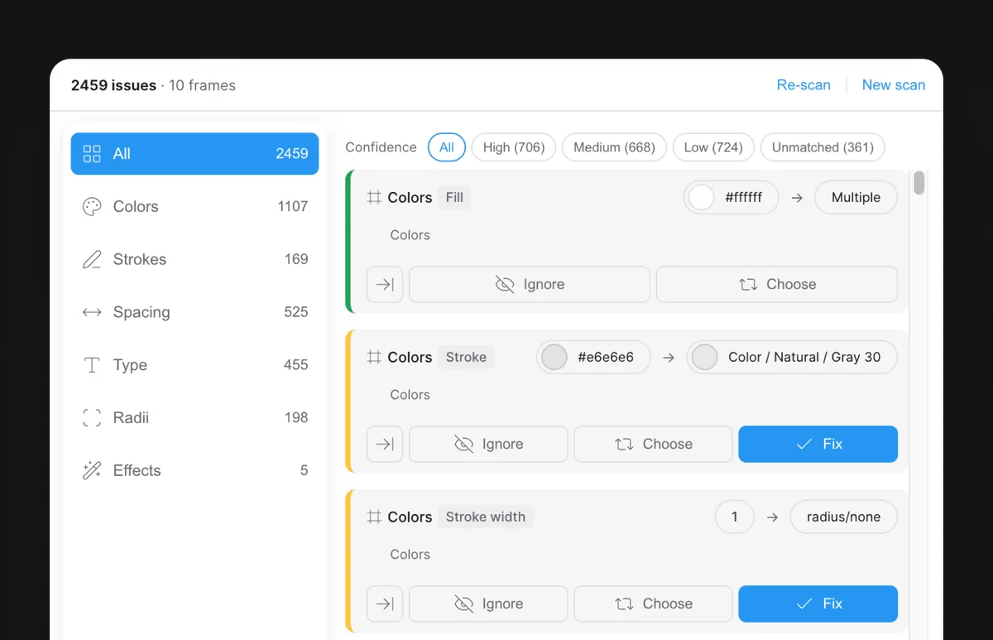Open the Color / Natural / Gray 30 pill
This screenshot has width=993, height=640.
point(792,358)
